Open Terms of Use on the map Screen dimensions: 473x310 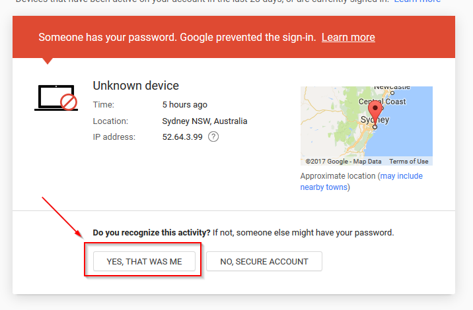pos(408,162)
